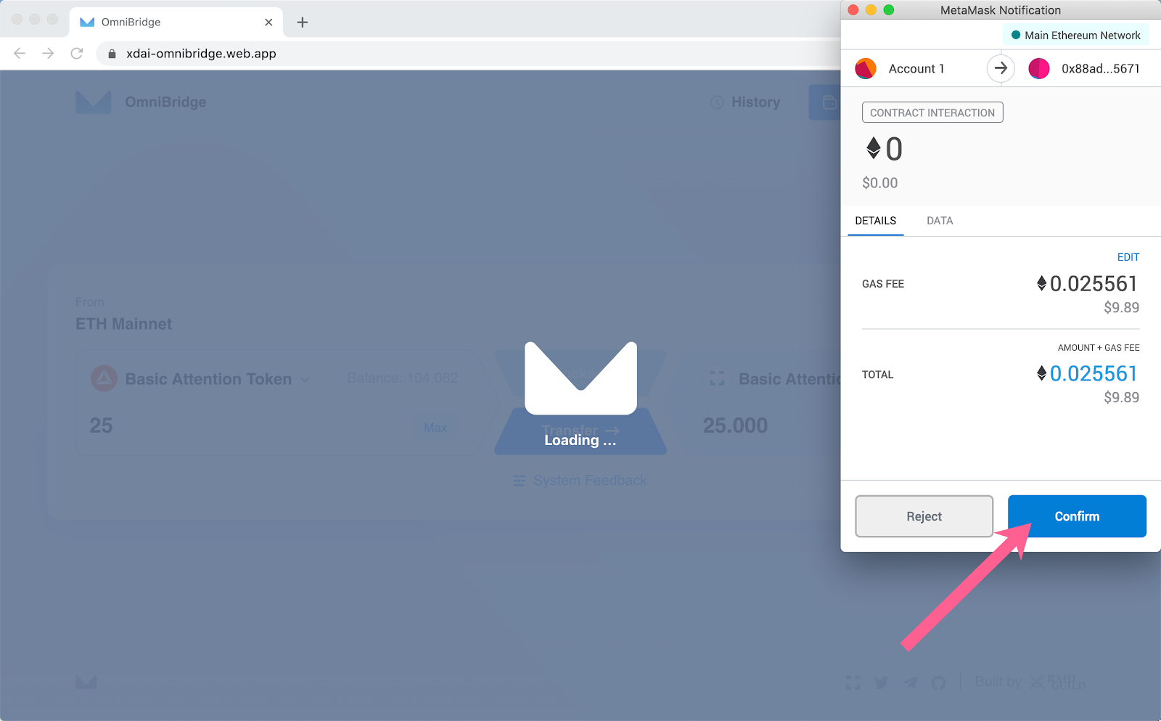Select the OmniBridge browser tab
The image size is (1161, 721).
176,22
